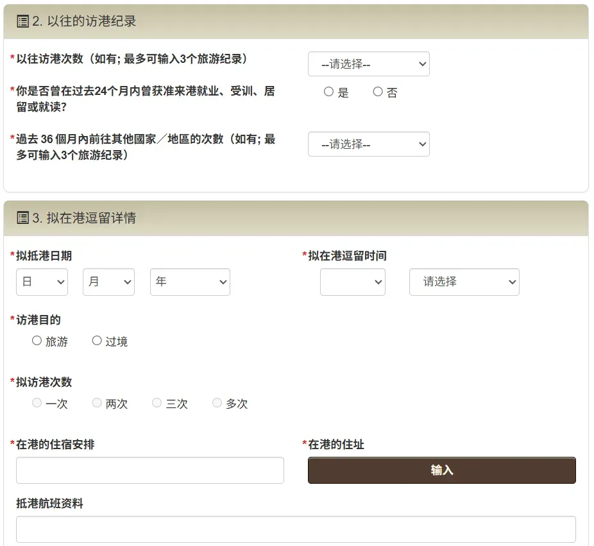
Task: Click the 抵港航班资料 input field
Action: pos(296,529)
